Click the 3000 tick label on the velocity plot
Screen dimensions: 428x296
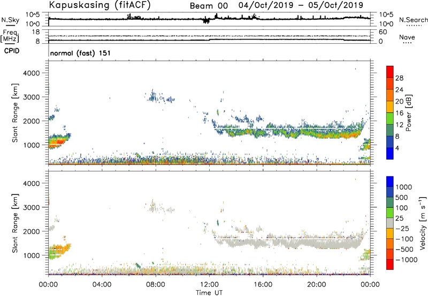[31, 207]
